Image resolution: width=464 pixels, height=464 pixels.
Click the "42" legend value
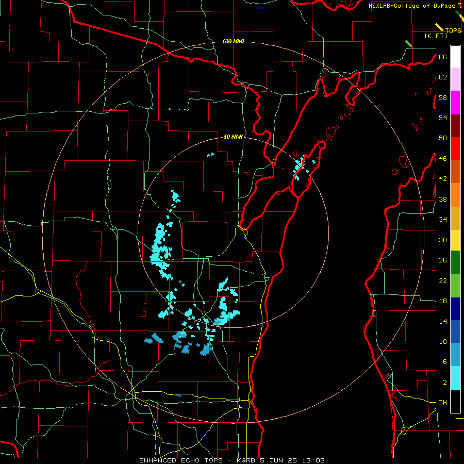(443, 179)
